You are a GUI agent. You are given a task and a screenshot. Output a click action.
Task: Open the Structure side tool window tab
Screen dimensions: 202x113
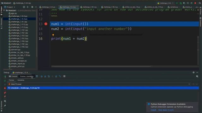[x=1, y=24]
